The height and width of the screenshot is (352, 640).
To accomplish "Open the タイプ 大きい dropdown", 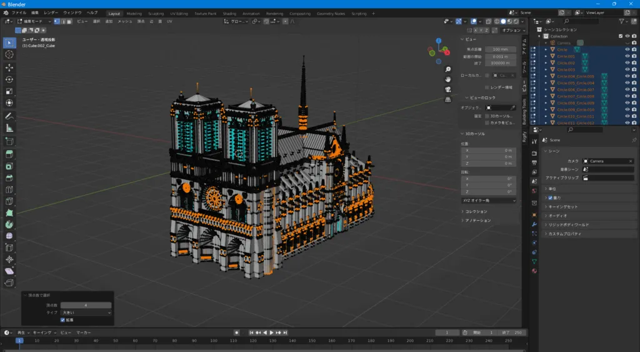I will coord(86,313).
